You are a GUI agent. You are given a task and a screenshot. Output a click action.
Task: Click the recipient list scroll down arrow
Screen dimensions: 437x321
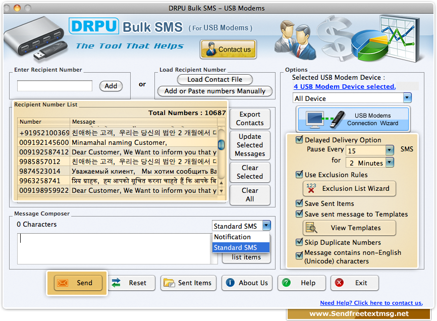click(x=222, y=191)
